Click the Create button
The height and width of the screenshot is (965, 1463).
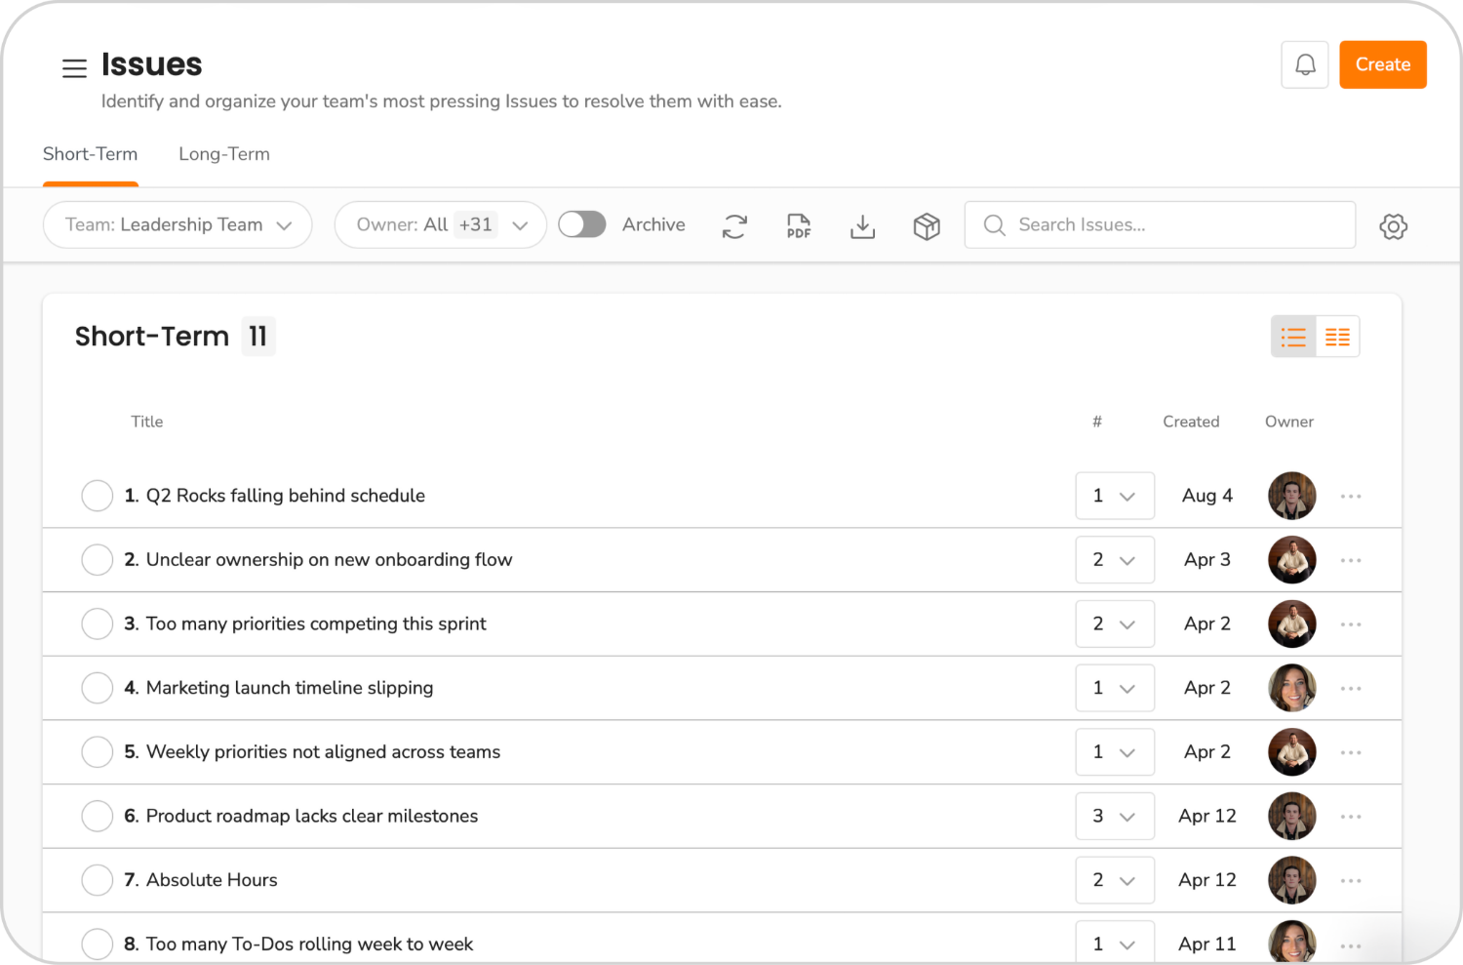[1382, 64]
